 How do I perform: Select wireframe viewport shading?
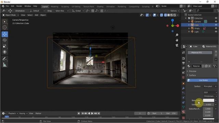pos(165,15)
